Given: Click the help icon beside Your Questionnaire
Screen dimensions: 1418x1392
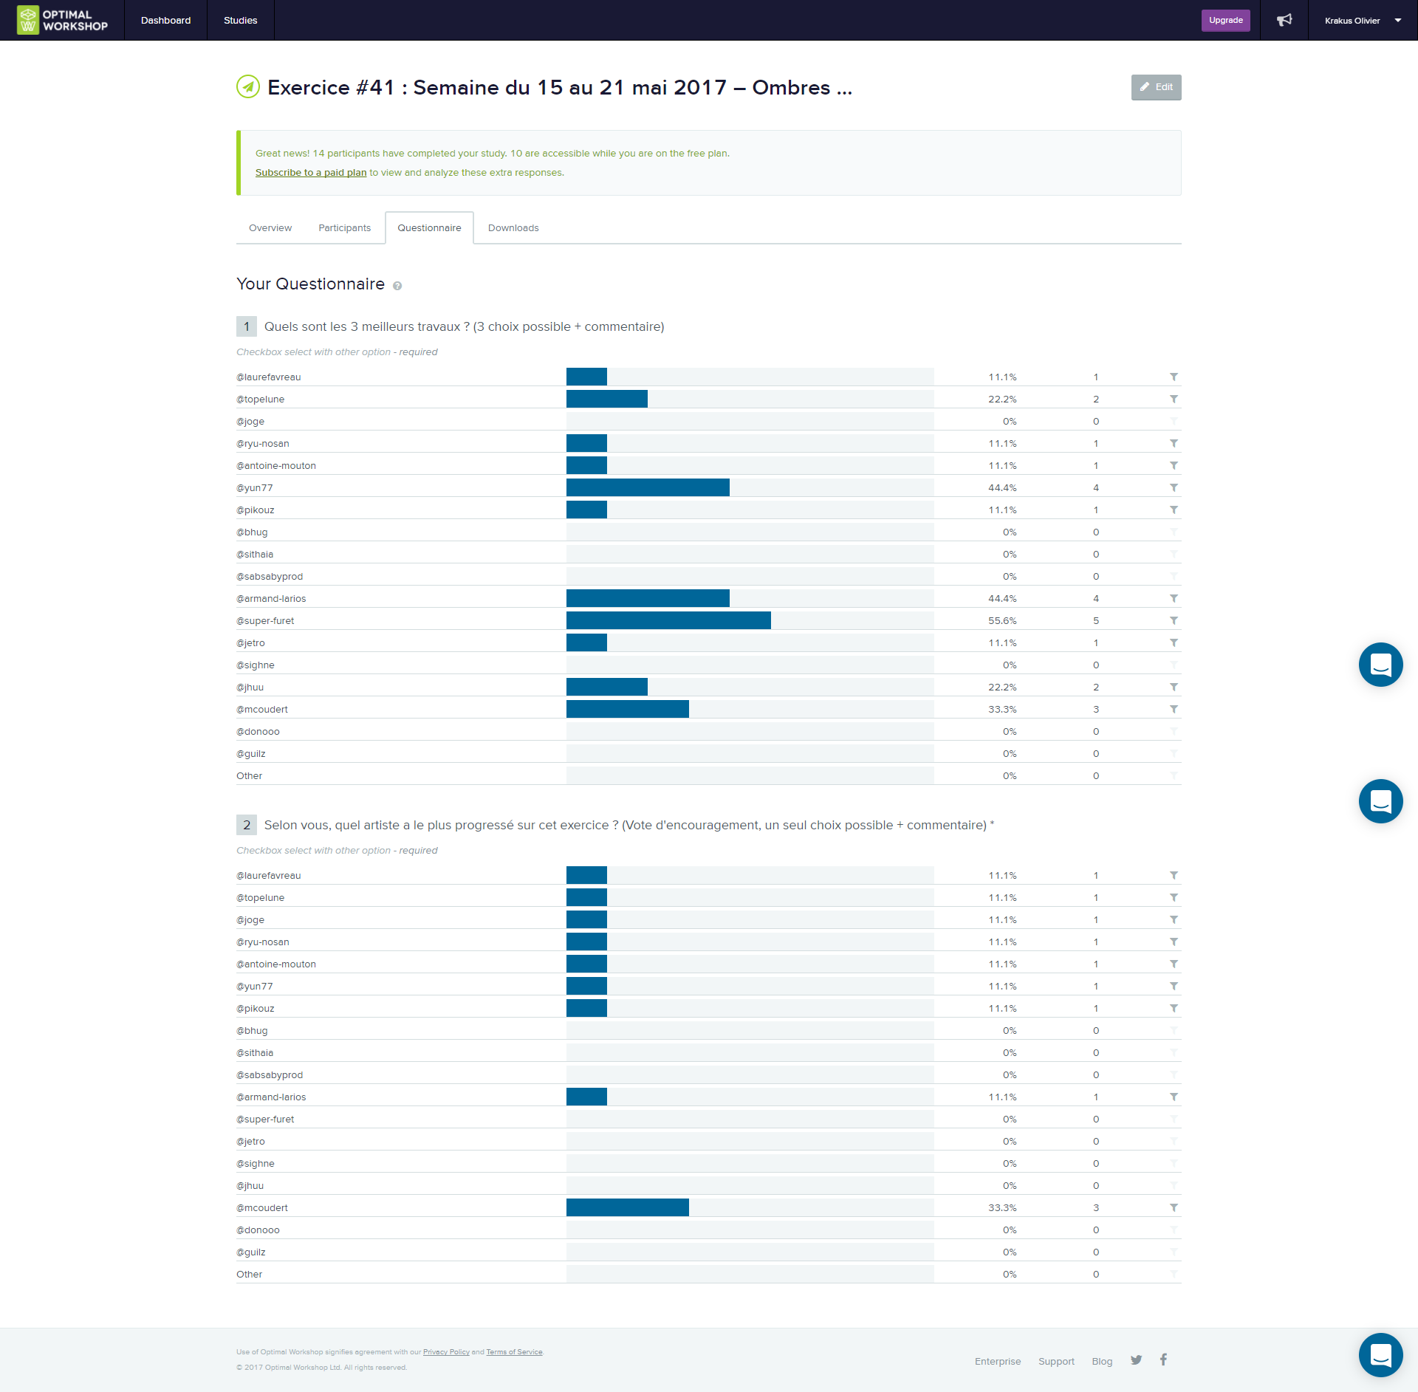Looking at the screenshot, I should click(x=397, y=286).
